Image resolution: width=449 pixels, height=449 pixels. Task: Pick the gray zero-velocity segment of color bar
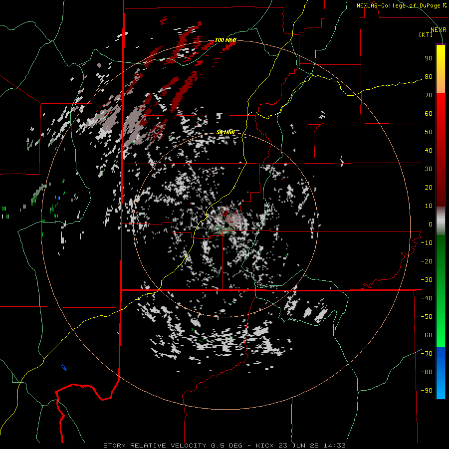click(x=441, y=221)
